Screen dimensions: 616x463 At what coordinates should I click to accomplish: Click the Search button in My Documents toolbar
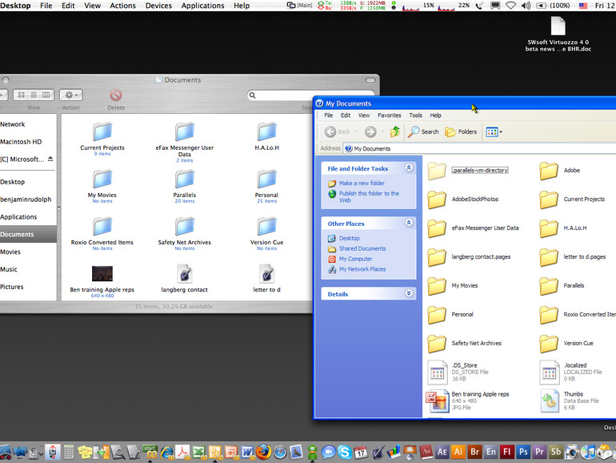pyautogui.click(x=424, y=131)
